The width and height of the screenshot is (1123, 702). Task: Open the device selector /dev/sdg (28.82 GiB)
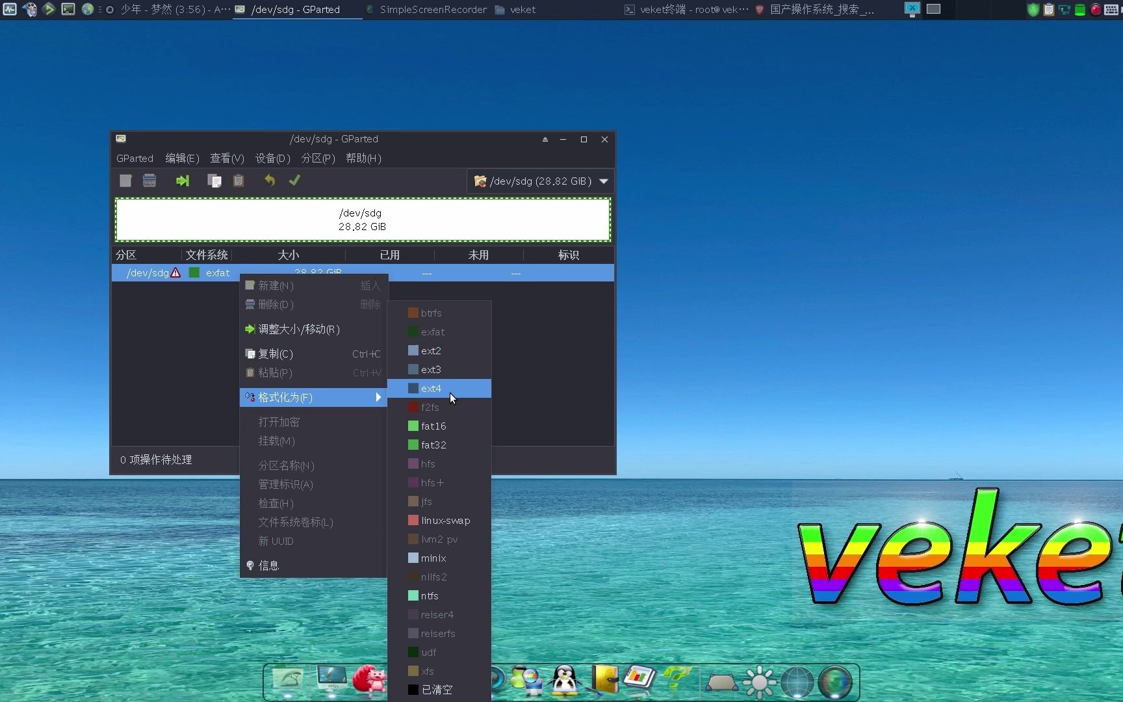540,181
